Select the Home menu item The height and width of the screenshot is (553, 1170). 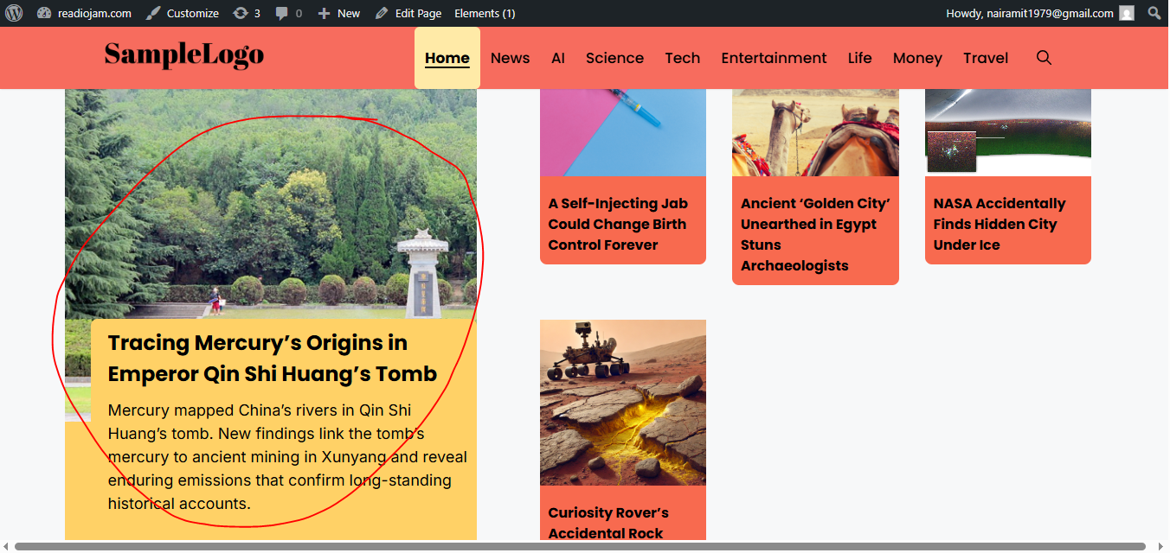[x=447, y=58]
